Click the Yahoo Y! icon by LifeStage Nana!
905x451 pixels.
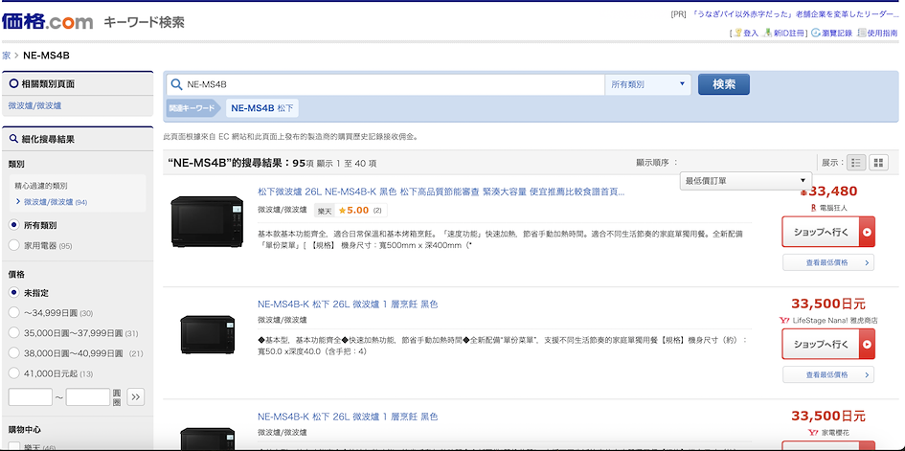click(x=784, y=320)
